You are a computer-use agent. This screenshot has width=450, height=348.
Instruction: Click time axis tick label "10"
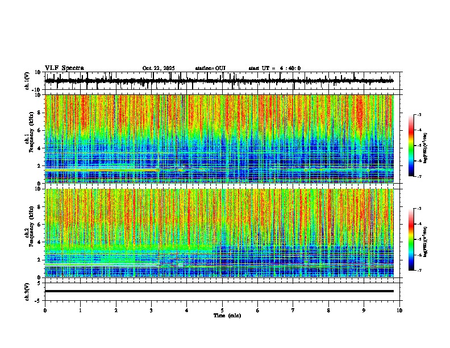(x=399, y=310)
